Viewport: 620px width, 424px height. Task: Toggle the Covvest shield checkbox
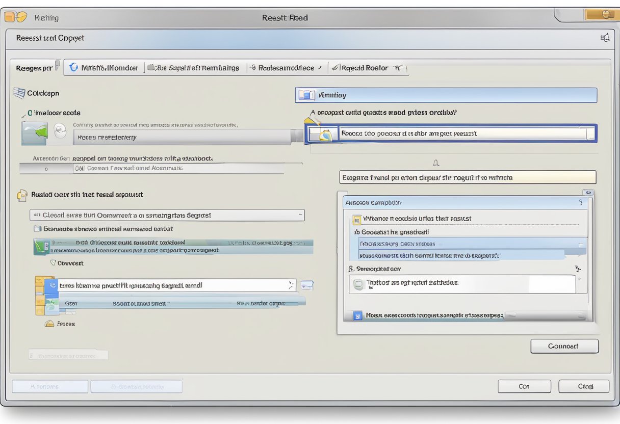[53, 263]
